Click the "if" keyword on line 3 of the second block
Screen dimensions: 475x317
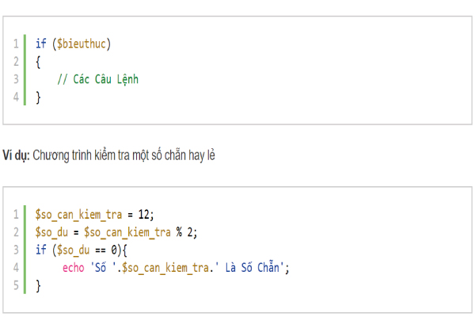point(40,250)
